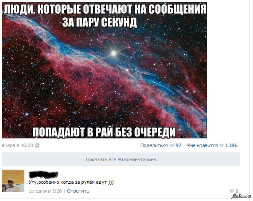This screenshot has width=253, height=201.
Task: Expand Показать все 40 комментариев
Action: [121, 159]
